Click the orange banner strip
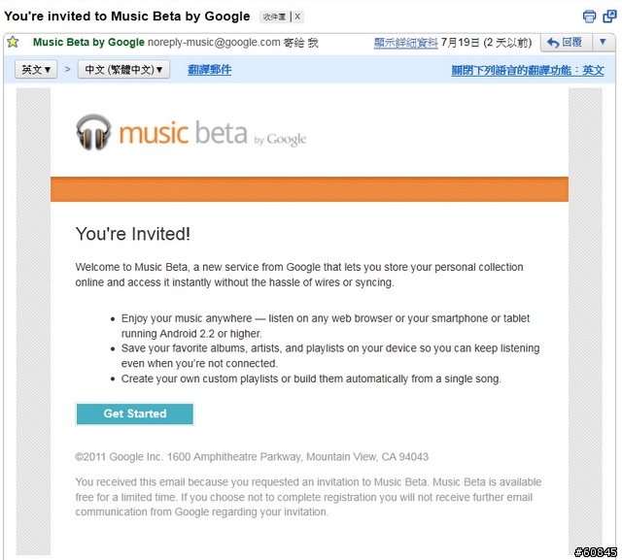 [309, 189]
